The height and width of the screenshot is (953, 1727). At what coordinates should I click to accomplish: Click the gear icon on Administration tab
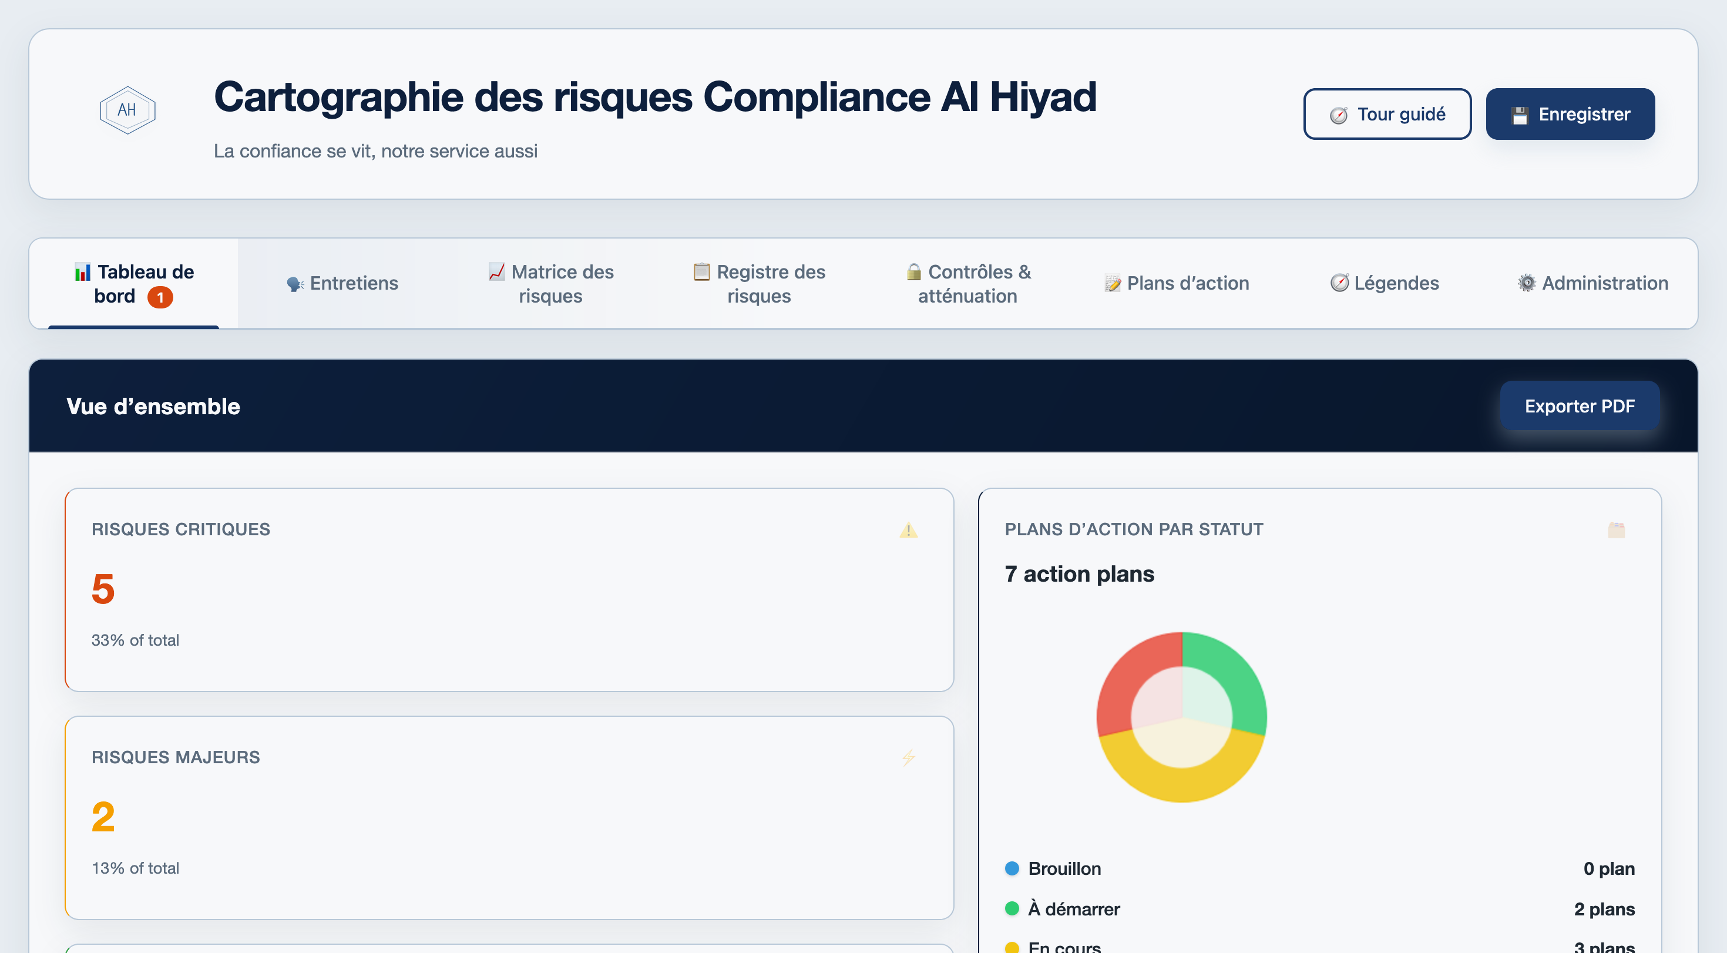1527,284
